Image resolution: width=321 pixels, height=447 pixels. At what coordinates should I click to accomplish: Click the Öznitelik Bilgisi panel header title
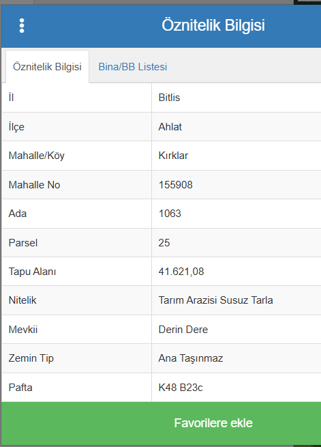click(213, 25)
